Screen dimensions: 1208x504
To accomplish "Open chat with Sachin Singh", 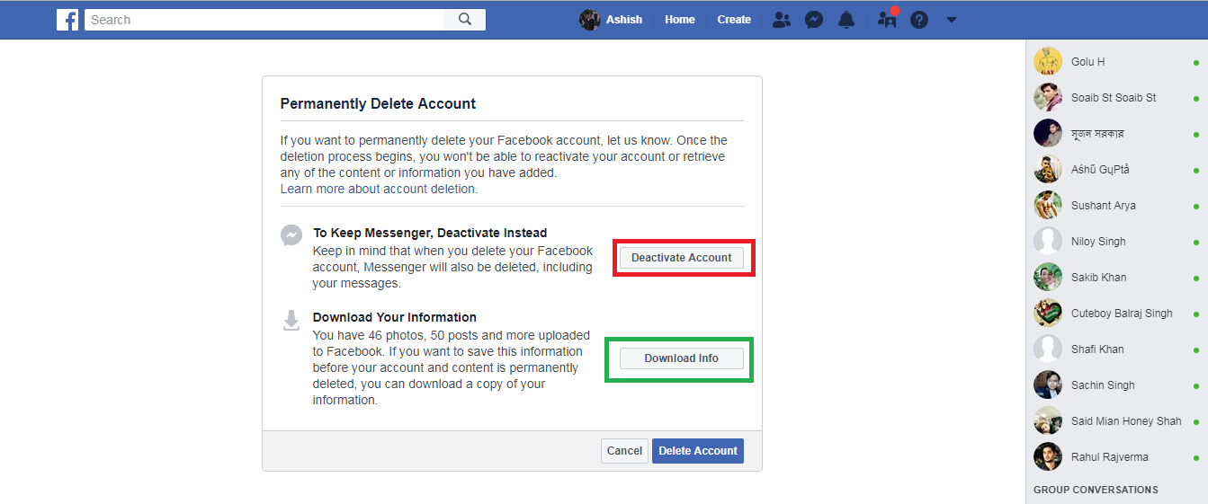I will [x=1116, y=385].
